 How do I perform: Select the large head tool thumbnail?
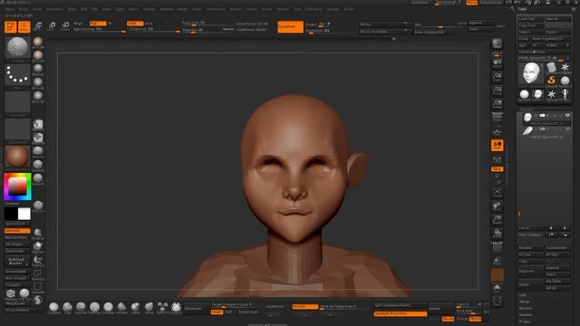click(x=531, y=73)
